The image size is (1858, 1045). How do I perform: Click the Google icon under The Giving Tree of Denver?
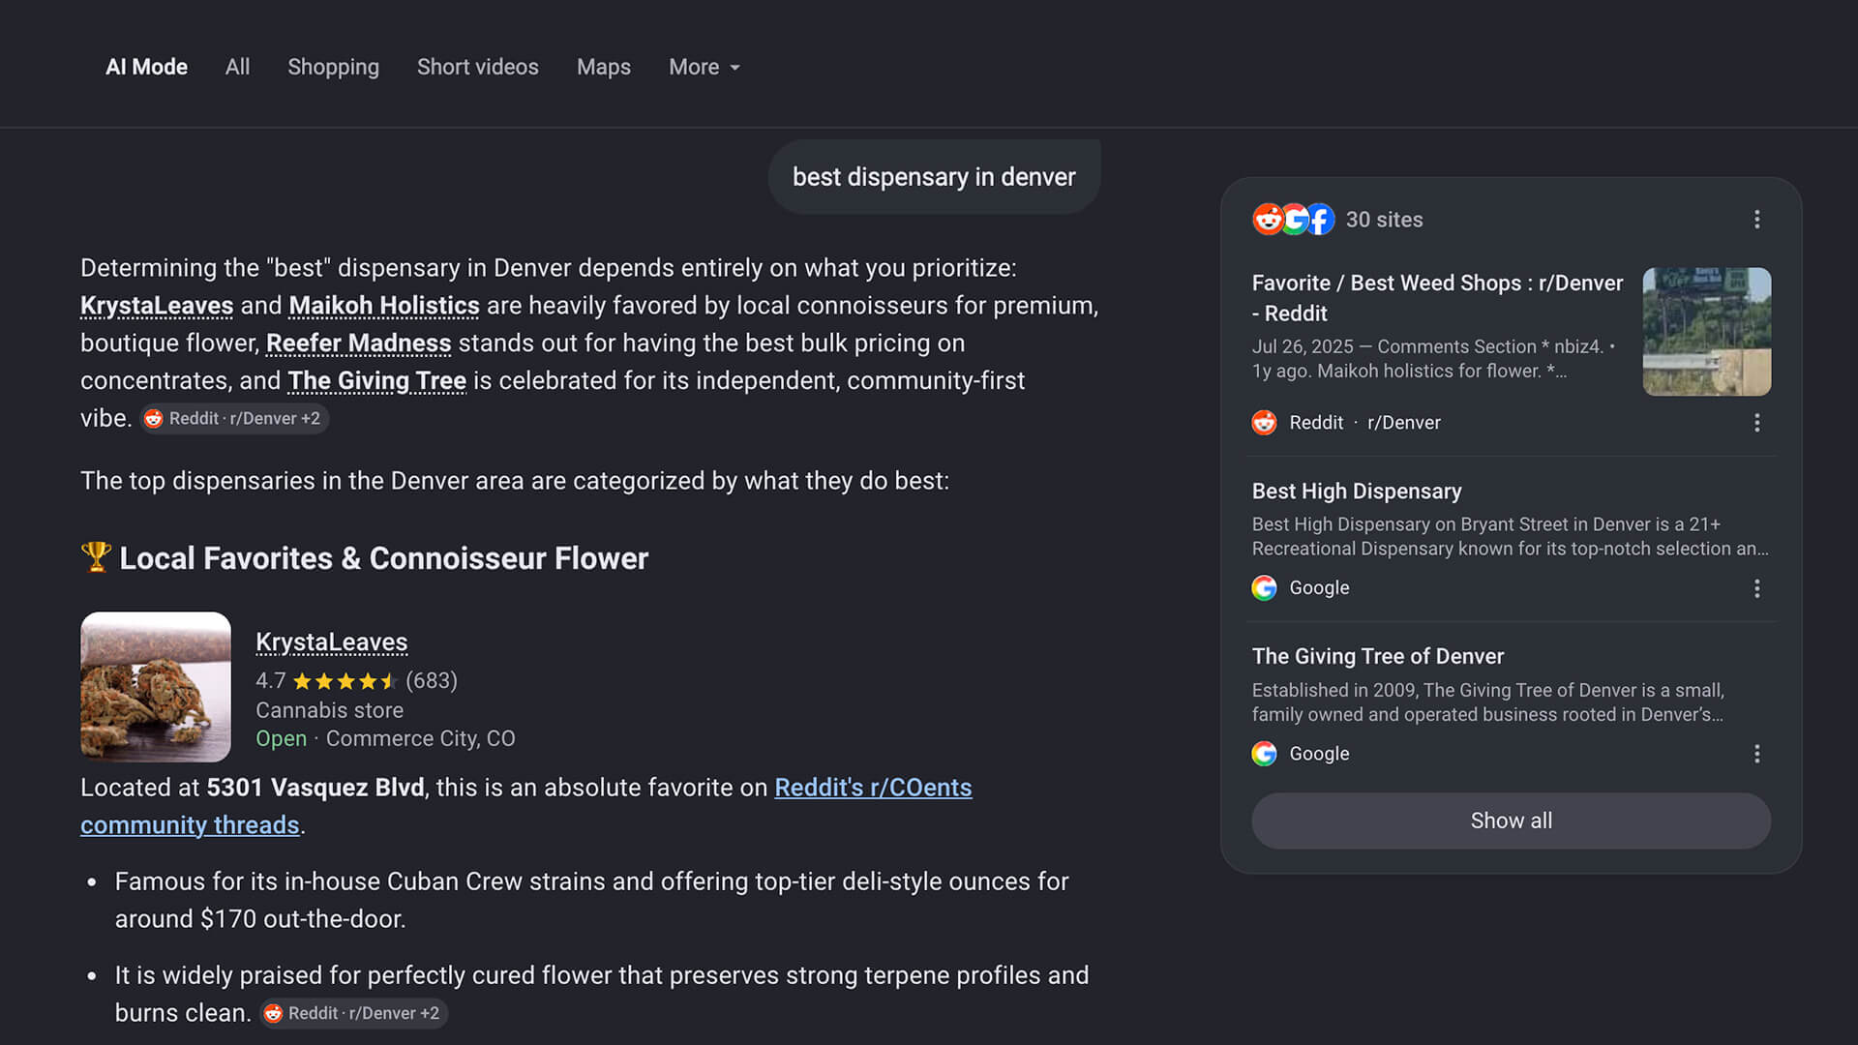click(1264, 754)
